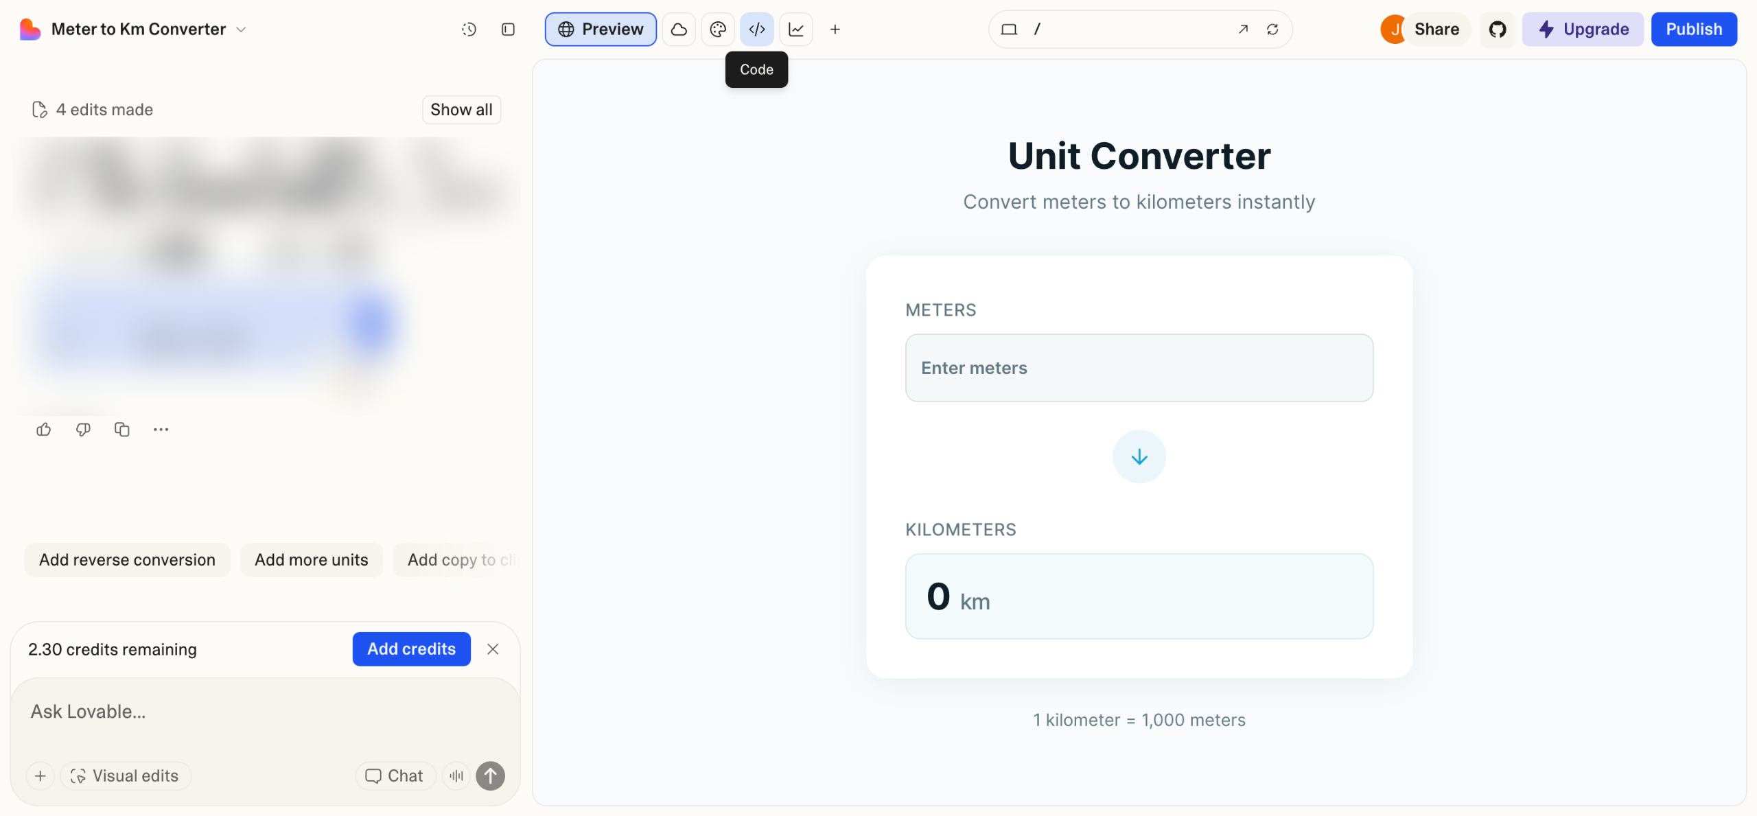Copy the message with copy icon
This screenshot has width=1757, height=816.
(x=122, y=430)
